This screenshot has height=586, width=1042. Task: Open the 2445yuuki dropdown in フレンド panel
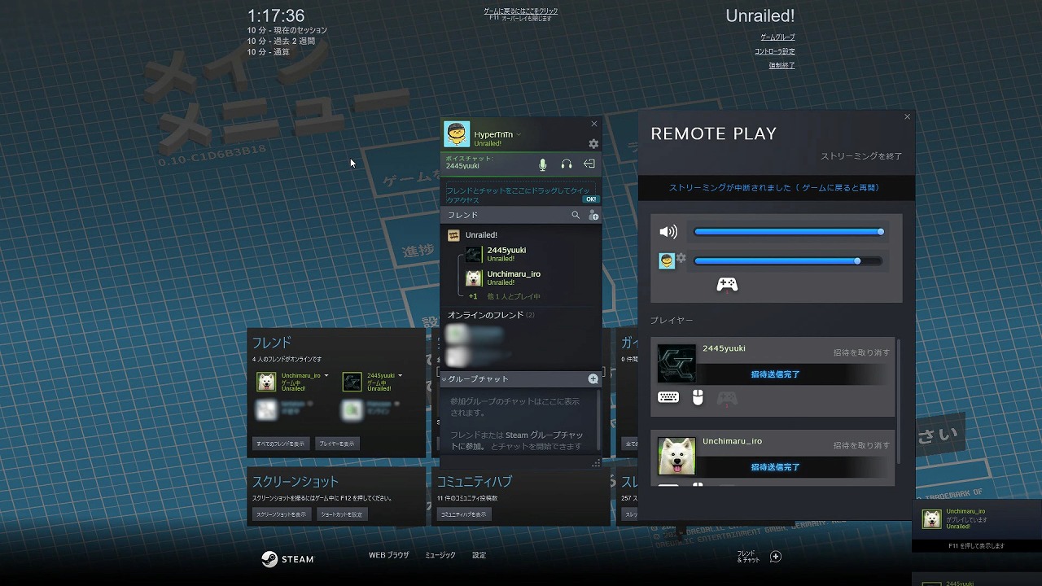click(401, 376)
